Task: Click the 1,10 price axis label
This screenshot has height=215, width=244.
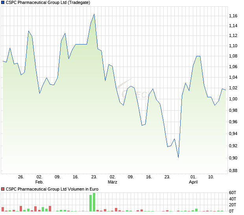Action: tap(233, 46)
